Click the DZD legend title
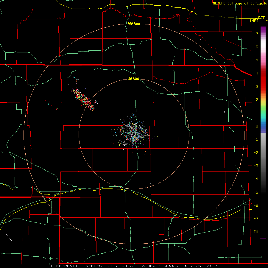Image resolution: width=268 pixels, height=268 pixels. pyautogui.click(x=262, y=18)
